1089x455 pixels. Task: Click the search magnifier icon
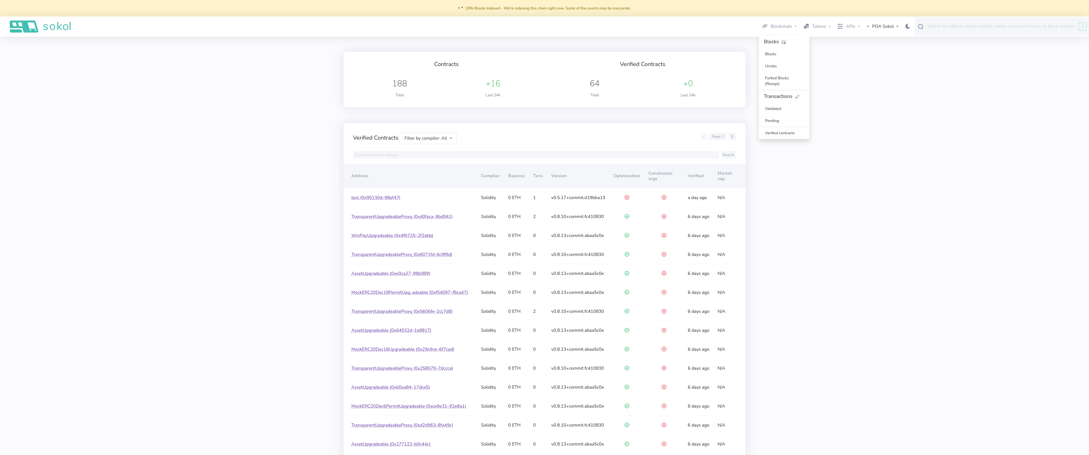click(x=921, y=26)
